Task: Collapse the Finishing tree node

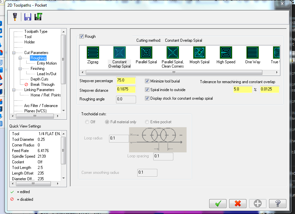Action: (x=20, y=69)
